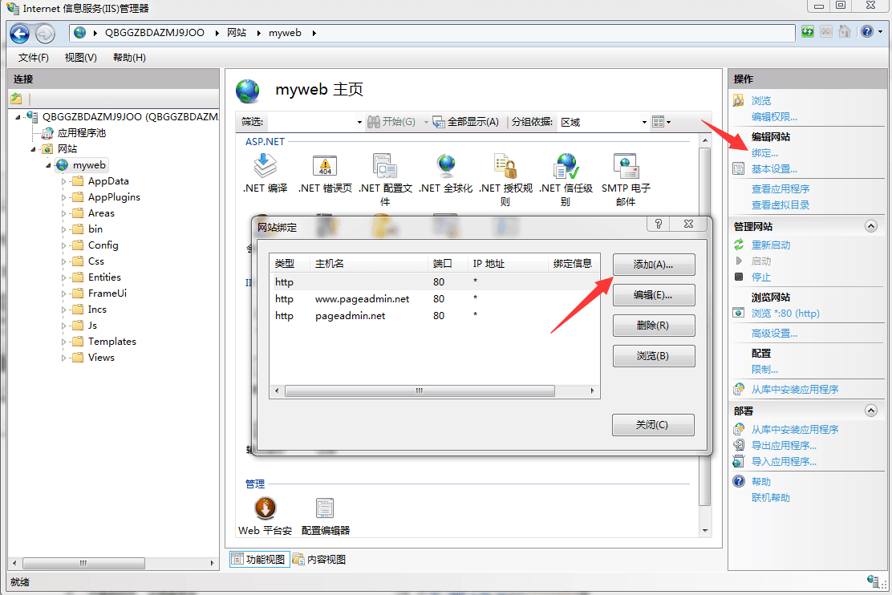Open the .NET 全球化 feature icon
Viewport: 892px width, 595px height.
point(445,167)
